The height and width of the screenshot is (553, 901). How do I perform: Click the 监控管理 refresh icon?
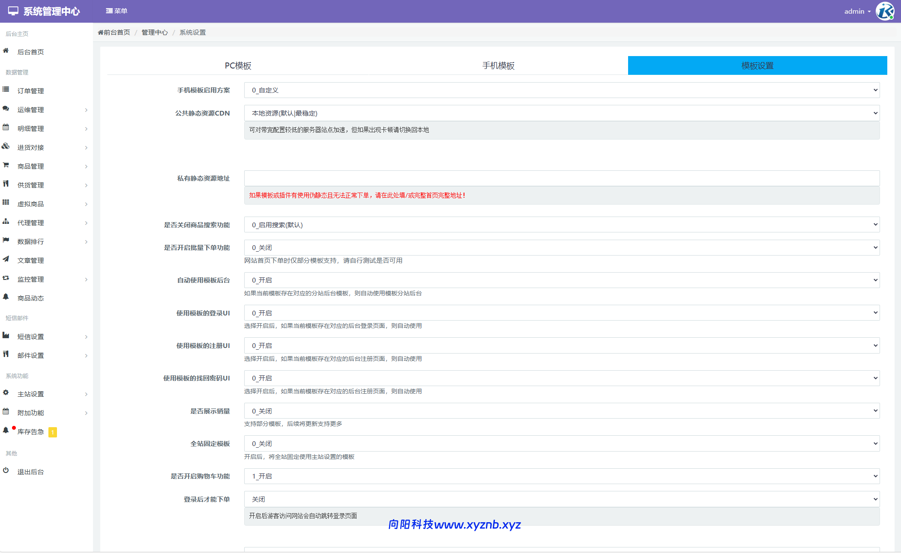(x=6, y=278)
